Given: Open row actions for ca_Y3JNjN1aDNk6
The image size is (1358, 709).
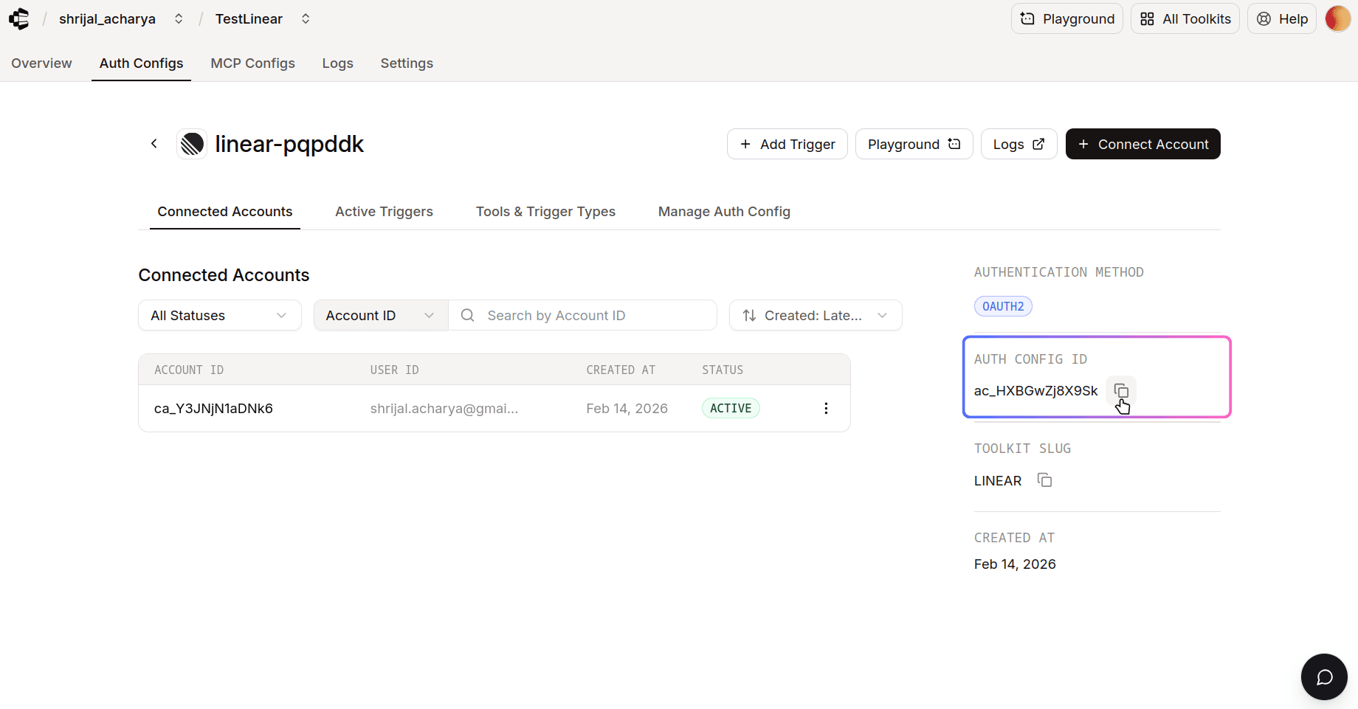Looking at the screenshot, I should pyautogui.click(x=826, y=408).
